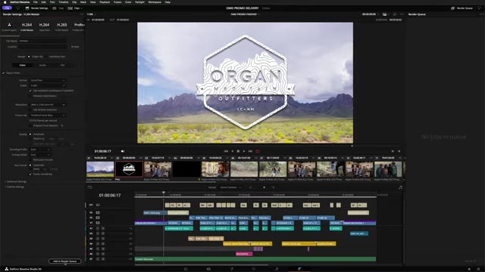Play timeline in reverse
Viewport: 485px width, 272px height.
pos(233,151)
